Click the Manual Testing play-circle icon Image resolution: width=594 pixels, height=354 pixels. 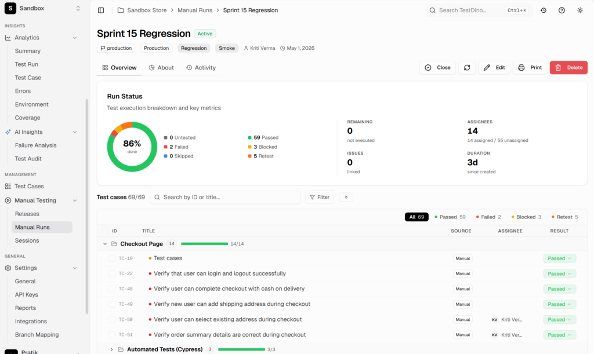(8, 200)
